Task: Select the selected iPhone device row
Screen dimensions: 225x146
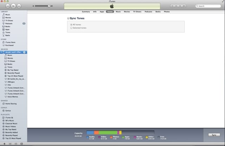Action: (x=13, y=52)
